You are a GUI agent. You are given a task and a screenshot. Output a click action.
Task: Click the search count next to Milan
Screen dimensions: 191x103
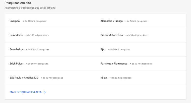120,78
